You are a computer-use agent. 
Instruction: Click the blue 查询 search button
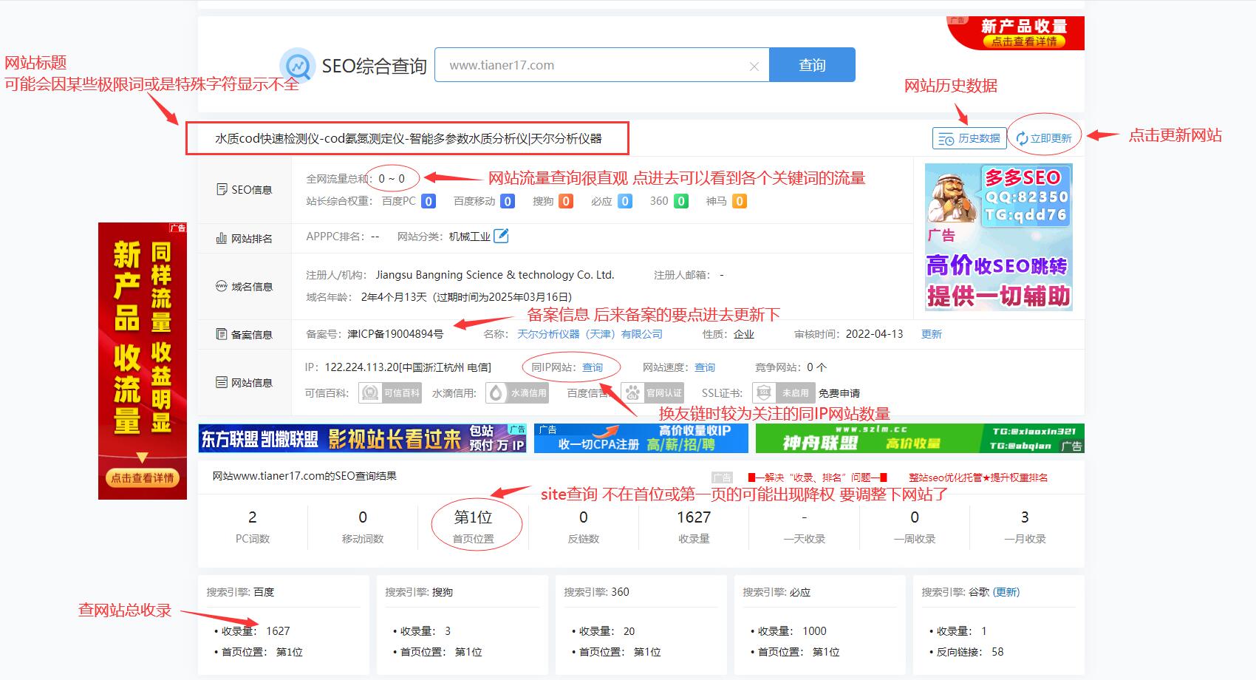[x=812, y=65]
